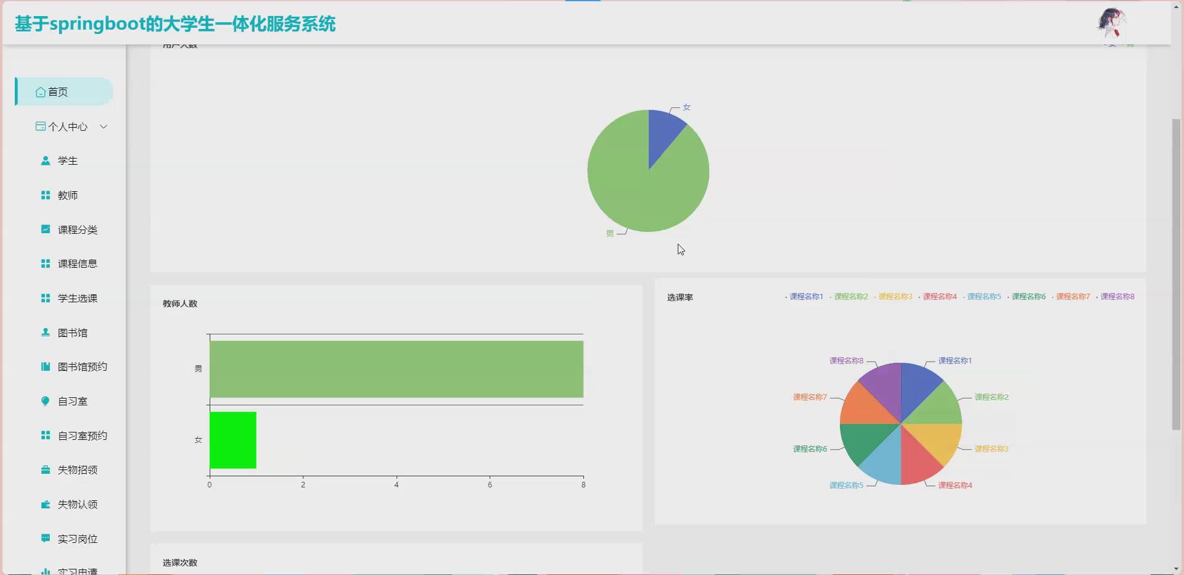The image size is (1184, 575).
Task: Click the person icon beside 学生
Action: (x=45, y=160)
